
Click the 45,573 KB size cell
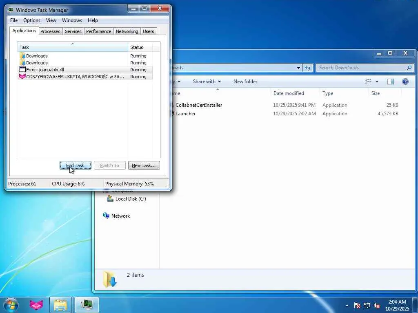point(388,114)
